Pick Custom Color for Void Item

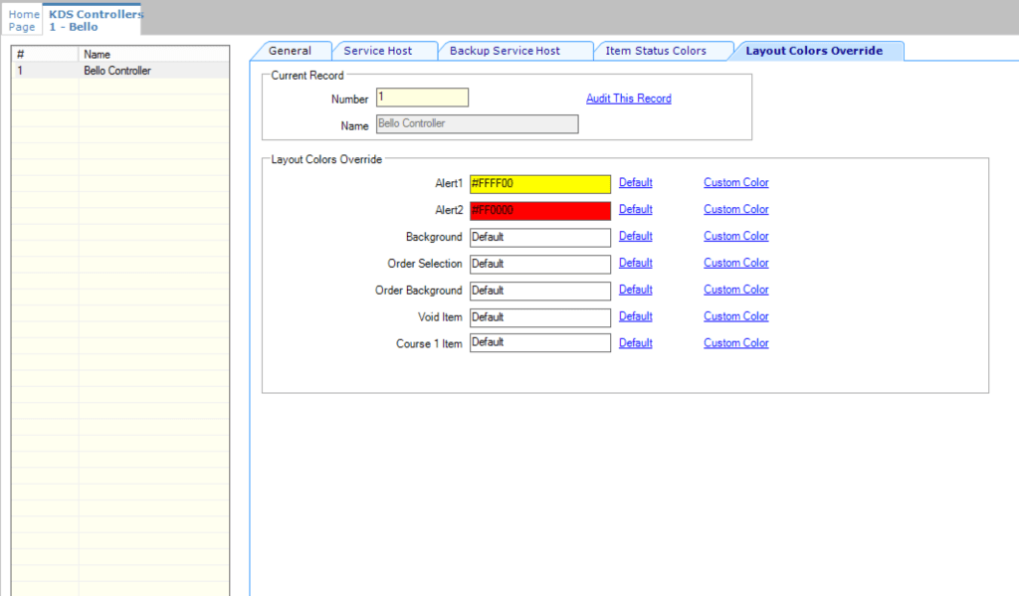[735, 315]
